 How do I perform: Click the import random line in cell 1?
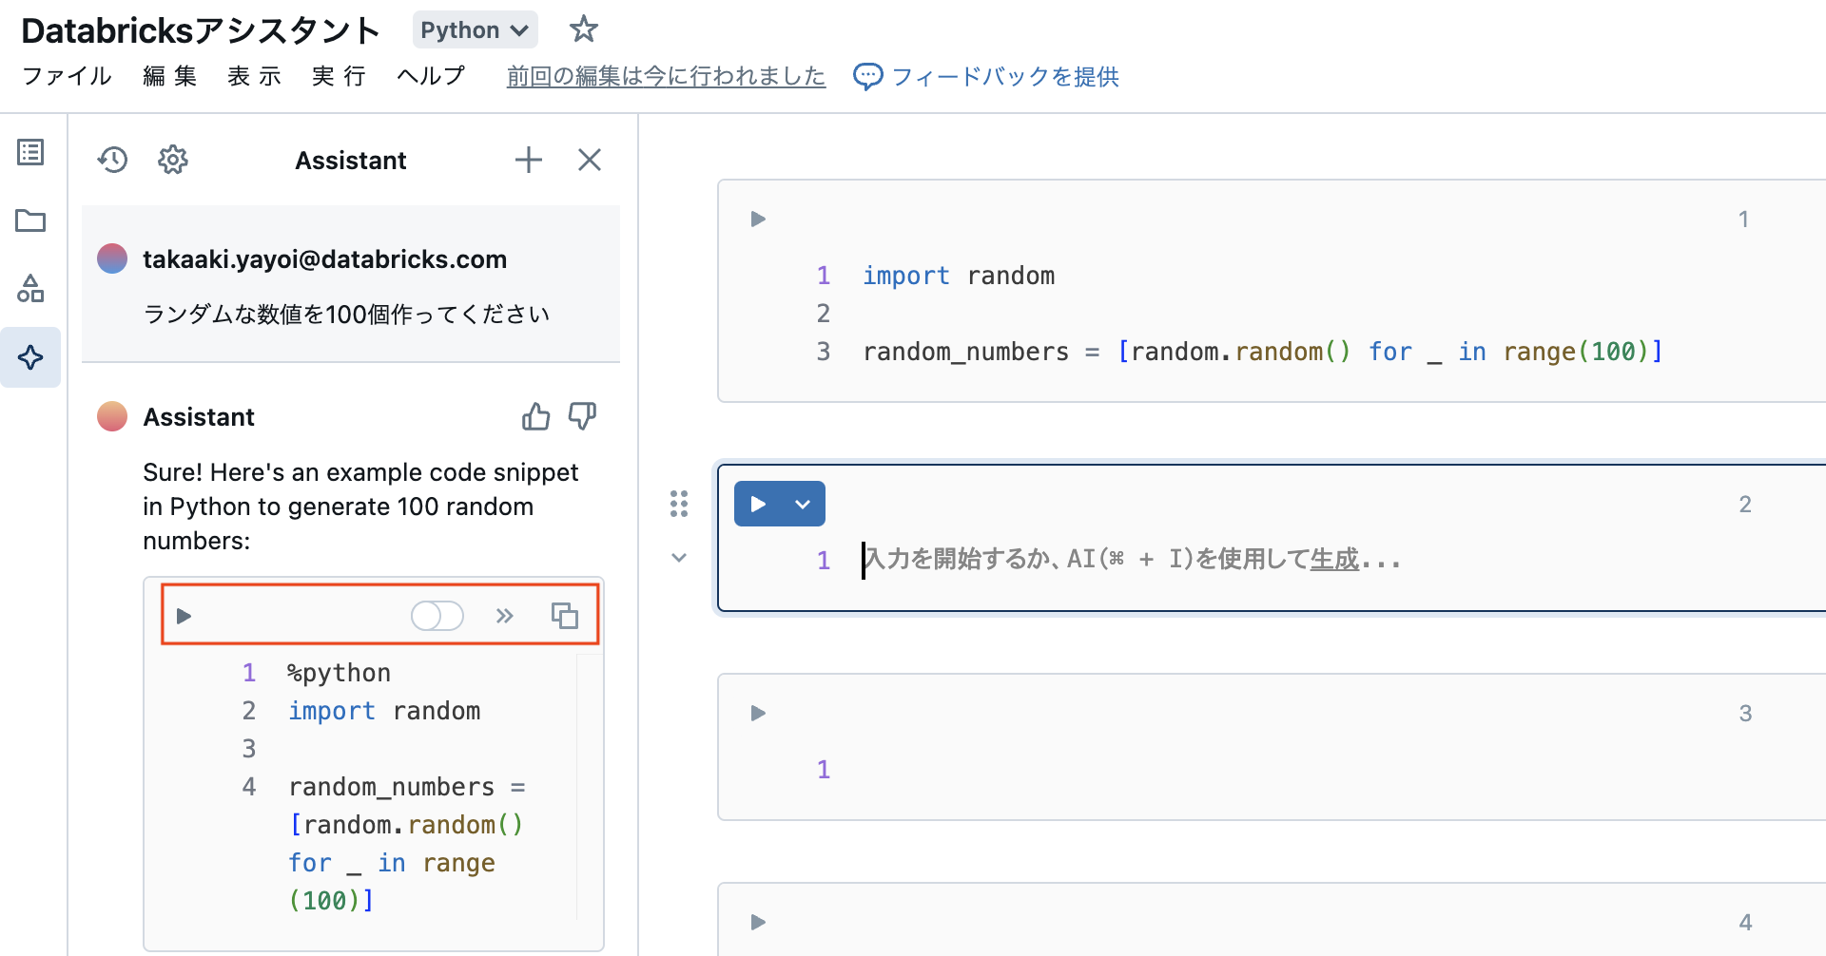(959, 276)
